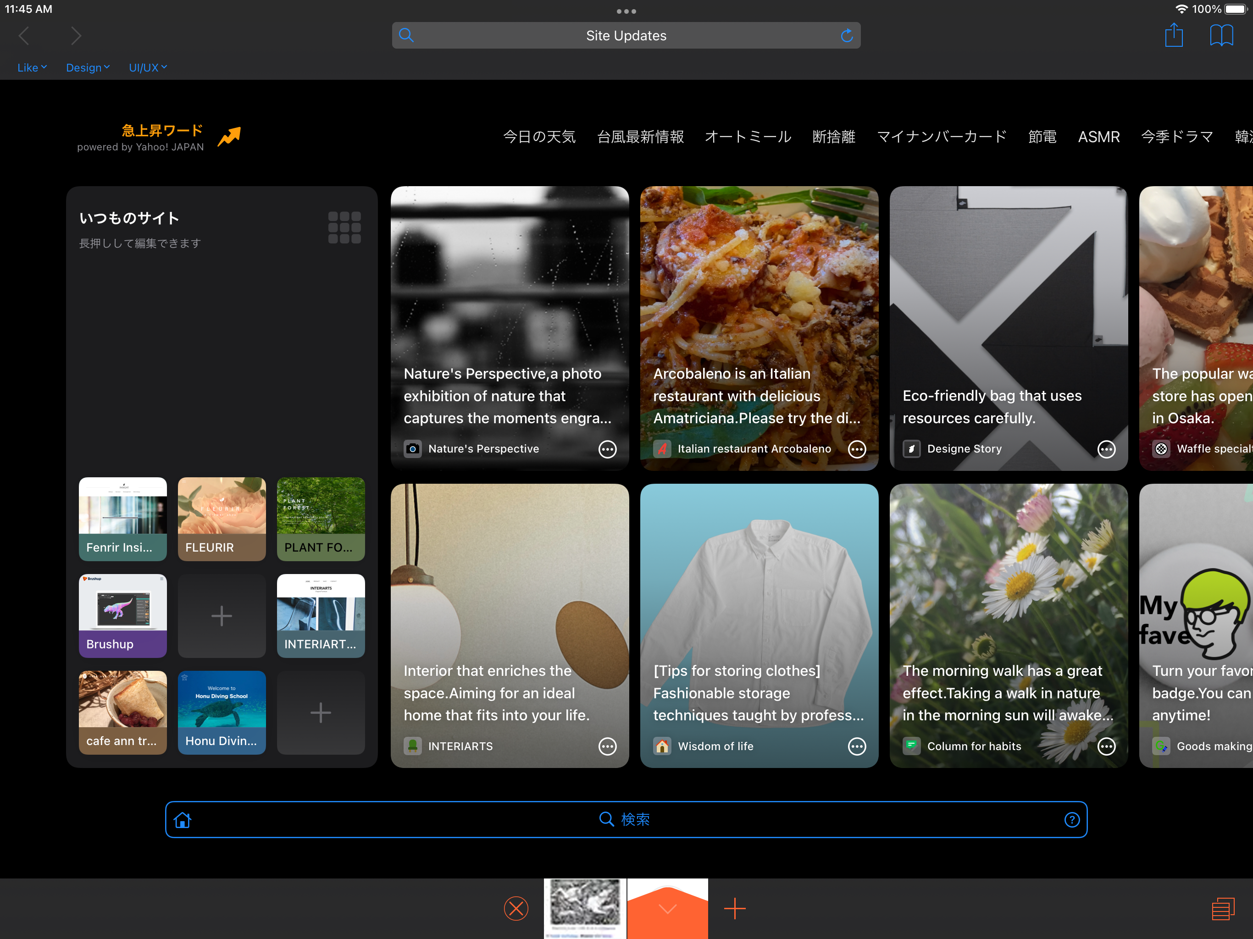Open the FLEURIR site tile
This screenshot has height=939, width=1253.
[222, 519]
